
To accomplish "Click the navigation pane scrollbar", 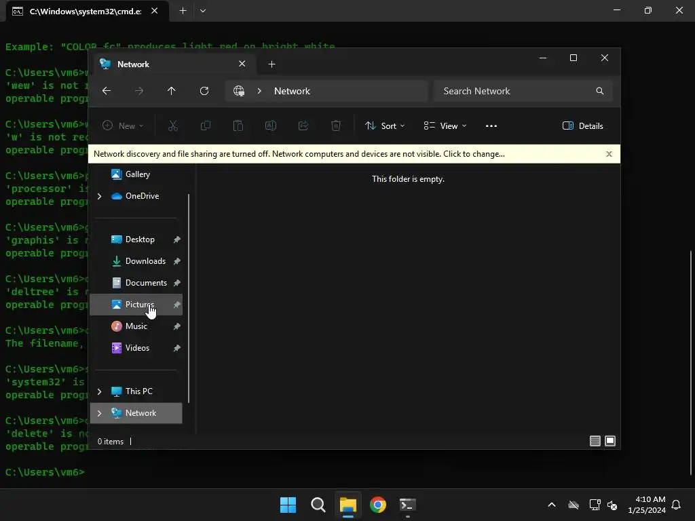I will click(x=189, y=298).
